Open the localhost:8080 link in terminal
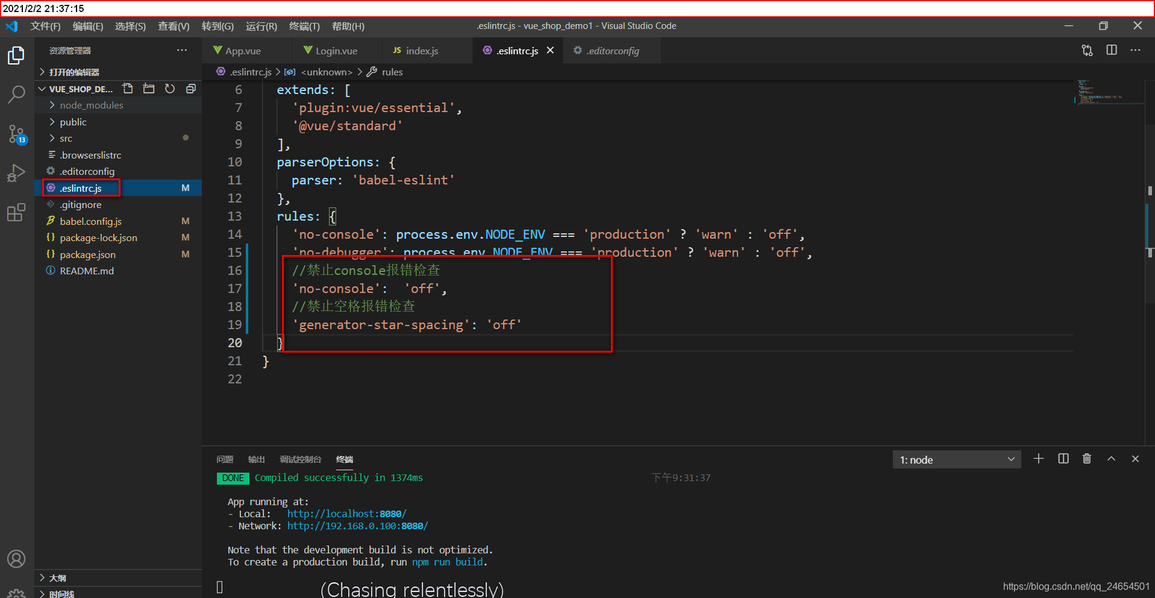This screenshot has height=598, width=1155. click(347, 514)
